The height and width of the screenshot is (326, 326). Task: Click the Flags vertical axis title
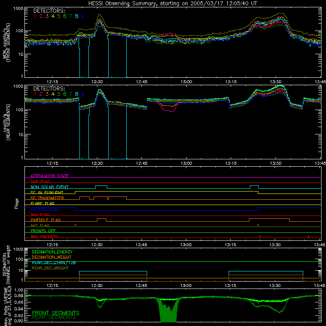(x=17, y=203)
